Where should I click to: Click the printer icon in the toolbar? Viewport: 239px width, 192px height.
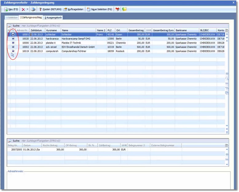coord(33,10)
